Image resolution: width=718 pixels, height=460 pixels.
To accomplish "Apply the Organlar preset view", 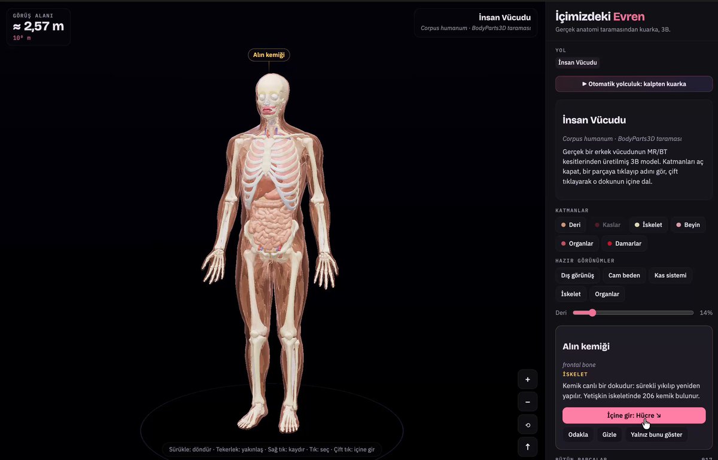I will click(x=607, y=294).
